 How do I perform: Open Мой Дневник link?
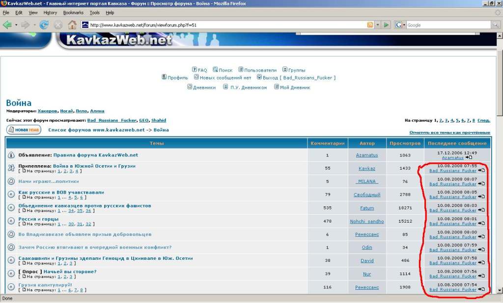[295, 87]
